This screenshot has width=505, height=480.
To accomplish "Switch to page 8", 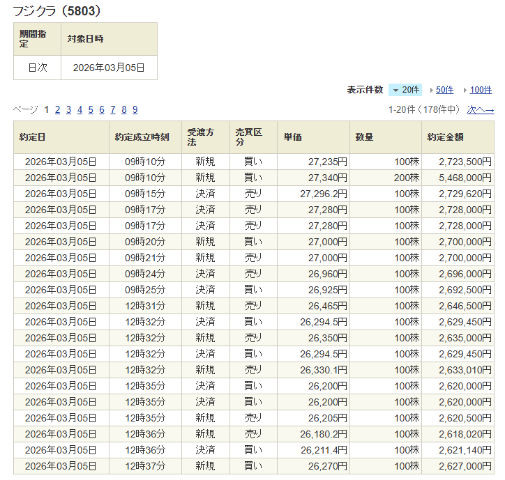I will tap(123, 109).
